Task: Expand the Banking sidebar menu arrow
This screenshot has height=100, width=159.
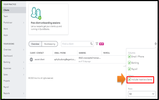Action: [24, 62]
